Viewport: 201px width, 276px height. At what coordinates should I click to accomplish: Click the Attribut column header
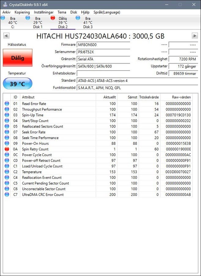[58, 97]
